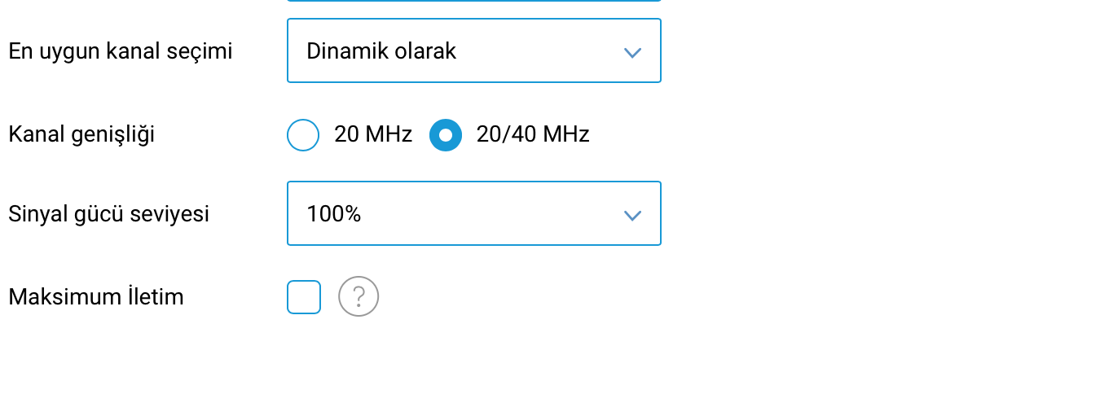Expand the Sinyal gücü seviyesi dropdown
Image resolution: width=1113 pixels, height=394 pixels.
pyautogui.click(x=474, y=213)
